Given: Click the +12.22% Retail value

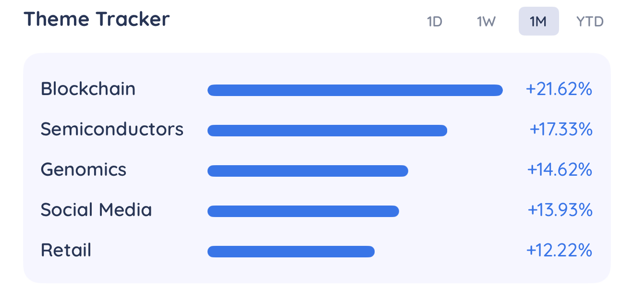Looking at the screenshot, I should point(559,250).
